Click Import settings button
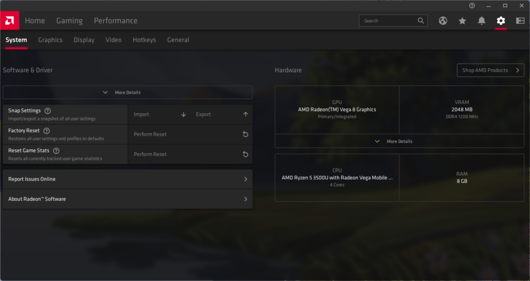Viewport: 530px width, 281px height. tap(159, 114)
